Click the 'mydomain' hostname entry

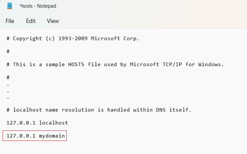tap(52, 136)
